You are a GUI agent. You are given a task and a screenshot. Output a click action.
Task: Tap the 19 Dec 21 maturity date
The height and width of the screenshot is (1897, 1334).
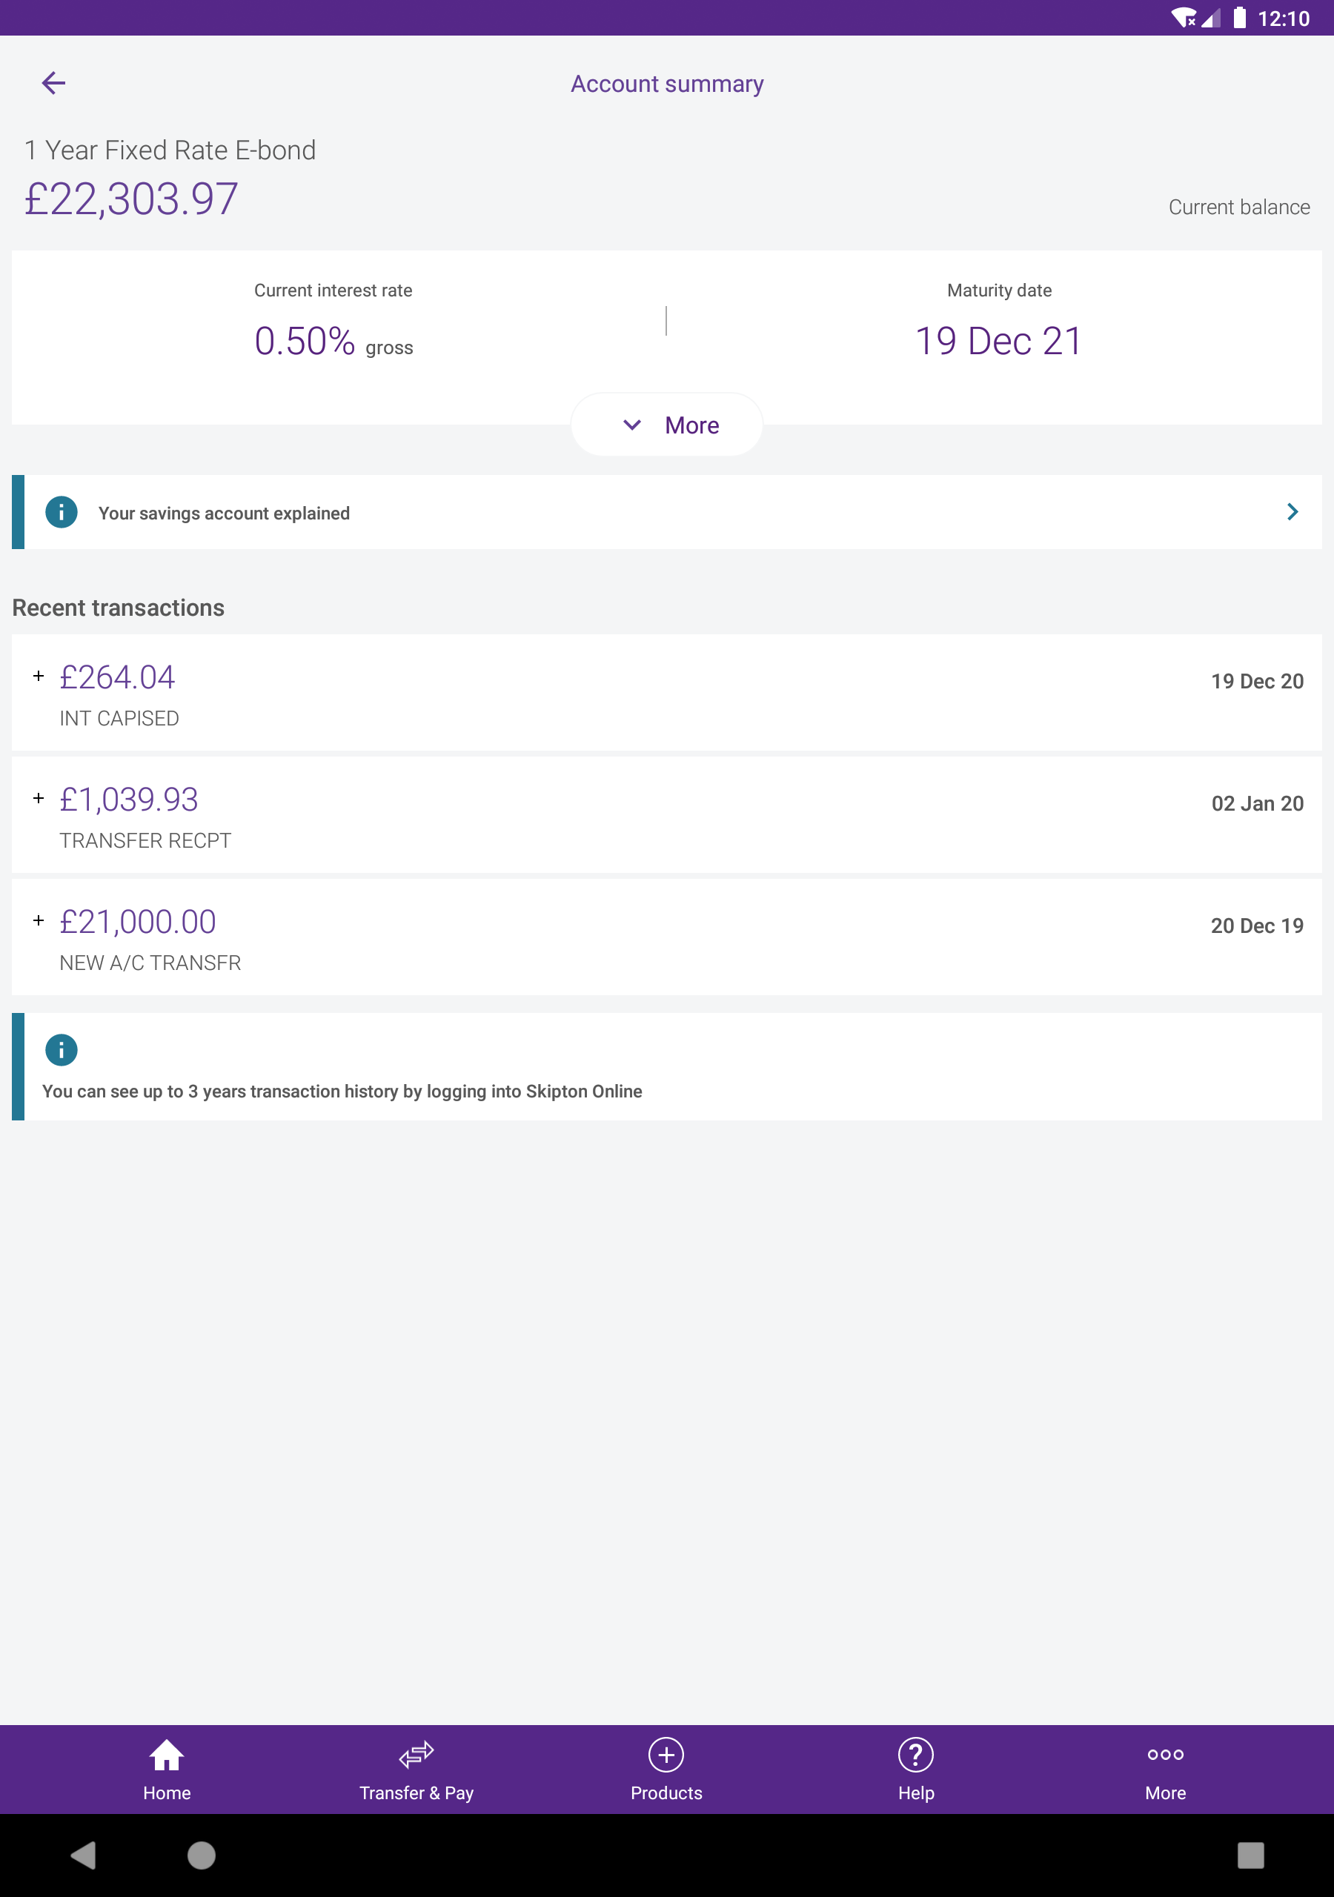[x=998, y=341]
